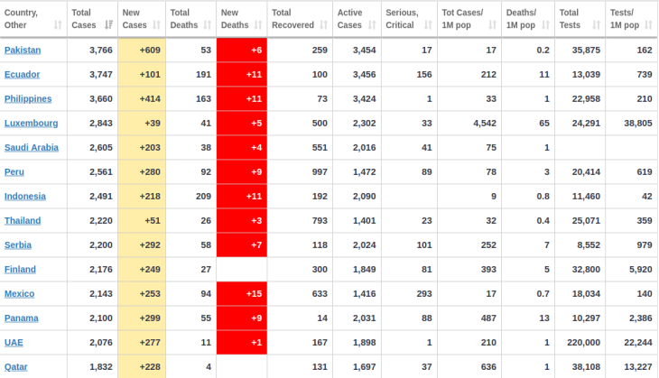This screenshot has height=378, width=659.
Task: Select Mexico's 293 serious critical cell
Action: [x=409, y=293]
